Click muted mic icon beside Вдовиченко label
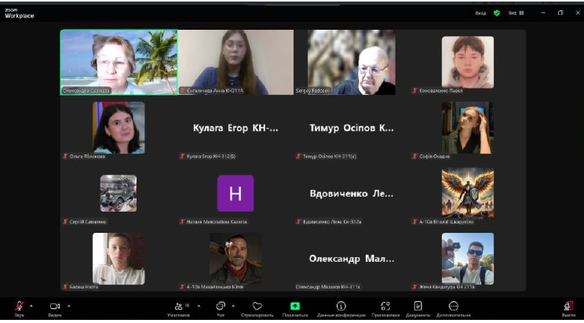This screenshot has height=323, width=584. (x=298, y=222)
